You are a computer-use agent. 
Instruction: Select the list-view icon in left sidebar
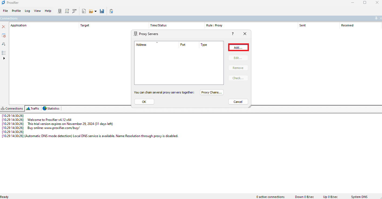(4, 53)
